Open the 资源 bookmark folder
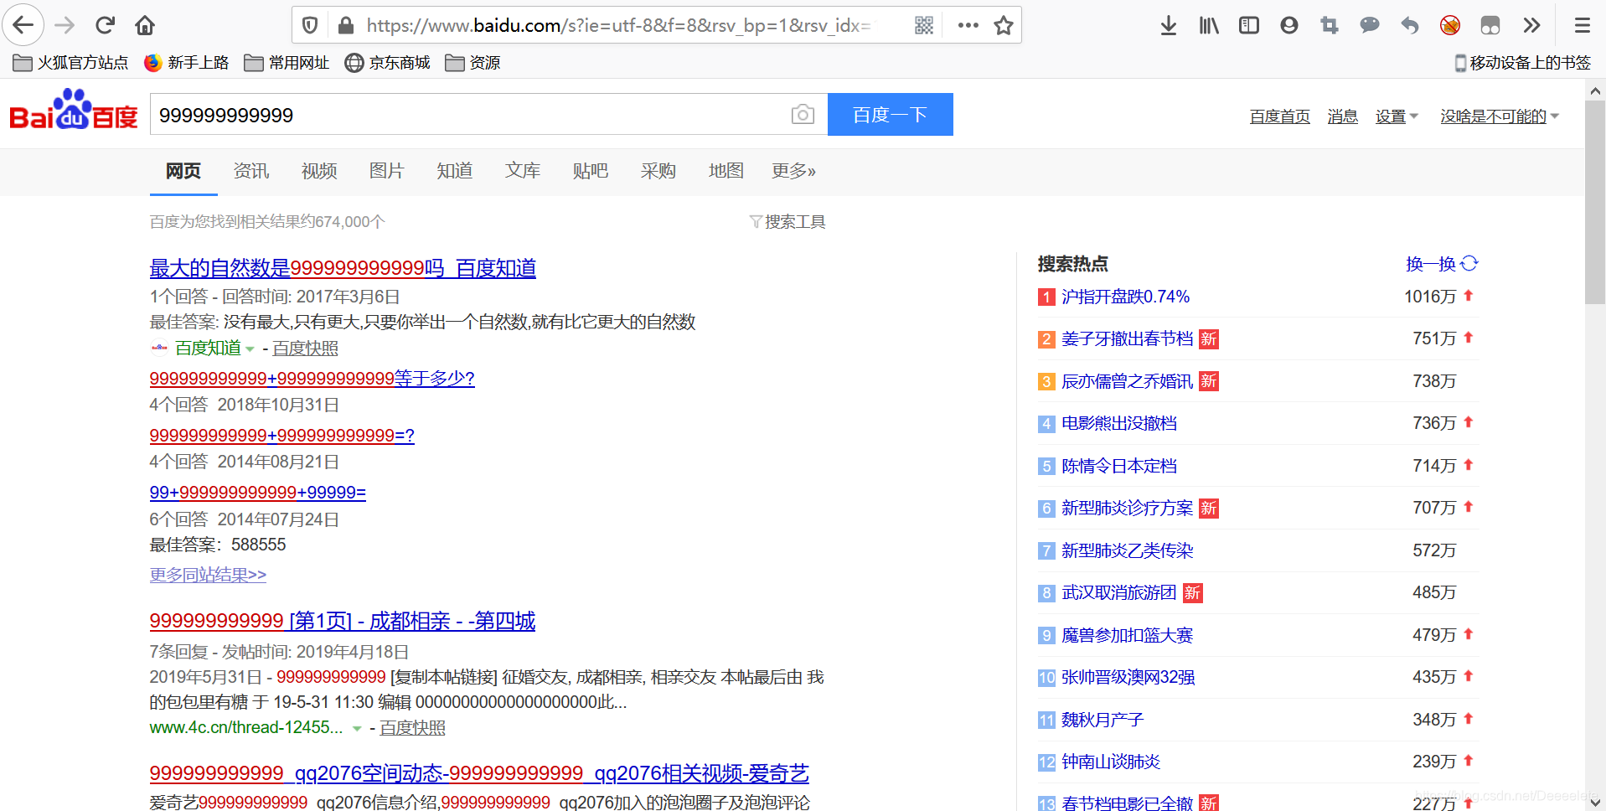1606x811 pixels. (473, 63)
